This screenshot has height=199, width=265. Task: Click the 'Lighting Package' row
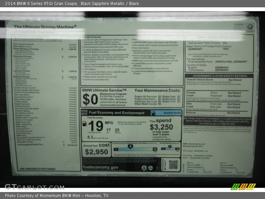click(45, 71)
